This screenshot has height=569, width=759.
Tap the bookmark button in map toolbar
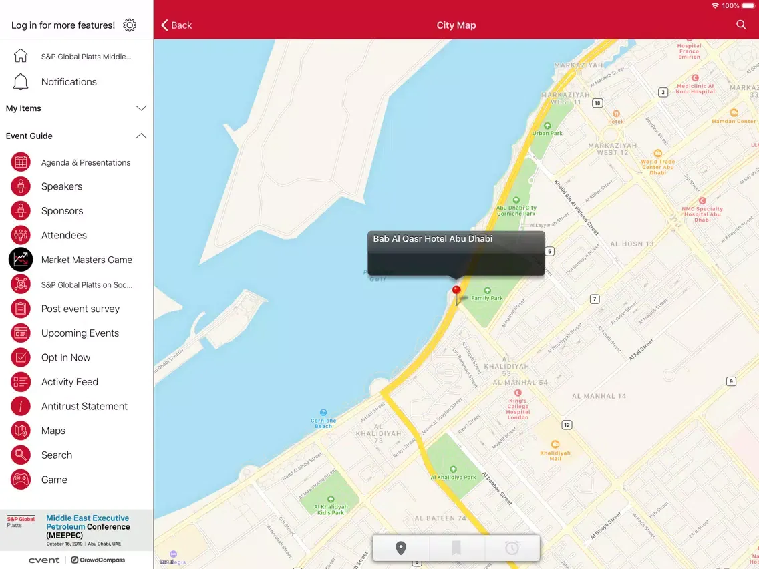click(456, 548)
